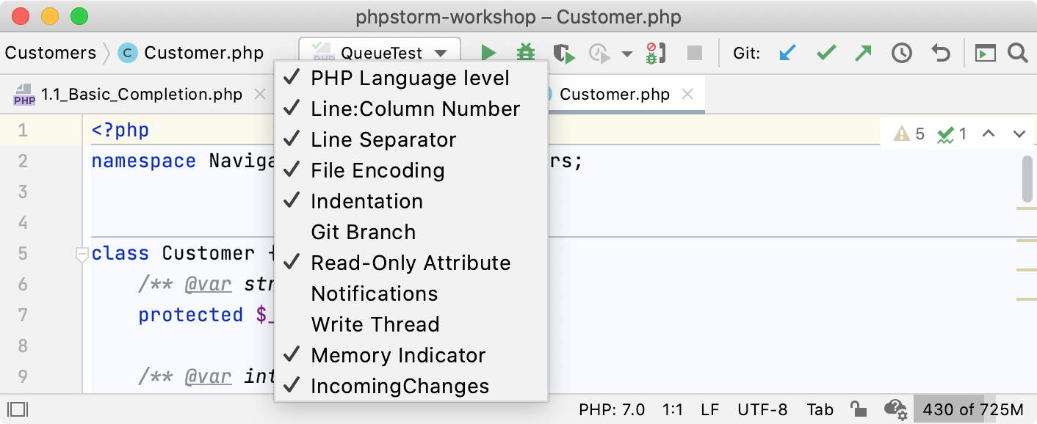Open search everywhere magnifier icon
Image resolution: width=1037 pixels, height=424 pixels.
click(1017, 53)
